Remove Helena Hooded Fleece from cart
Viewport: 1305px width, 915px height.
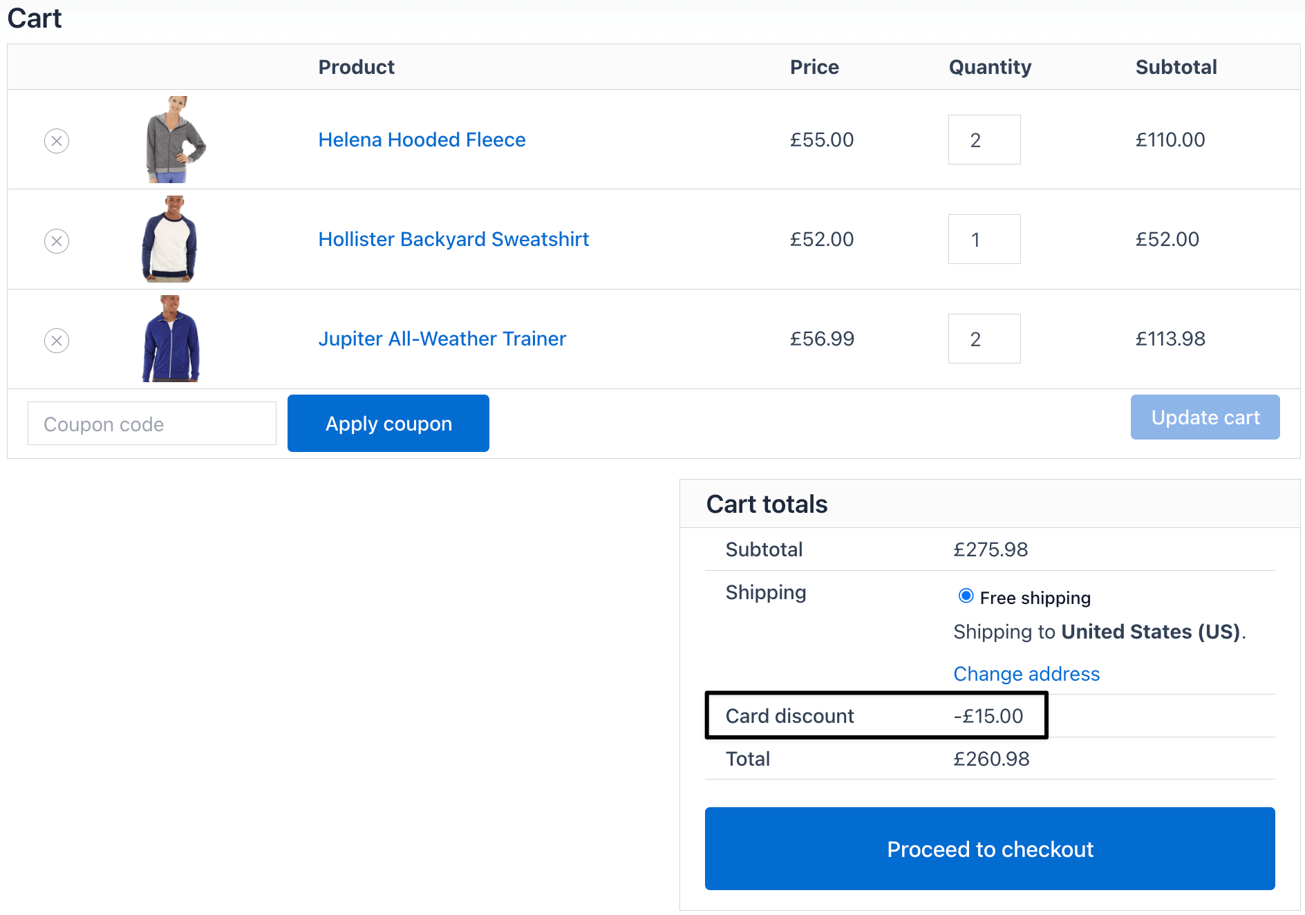coord(57,141)
